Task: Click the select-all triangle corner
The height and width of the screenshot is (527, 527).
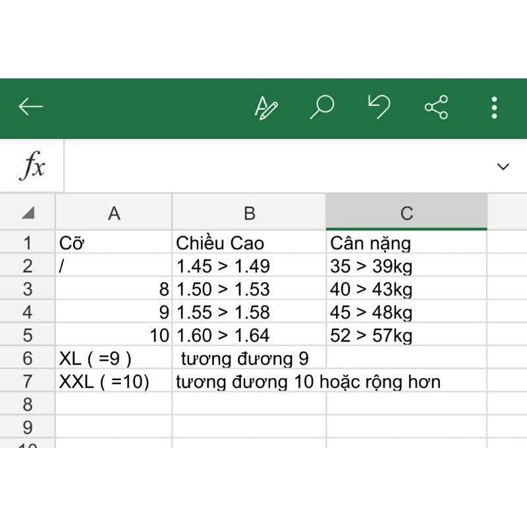Action: (28, 213)
